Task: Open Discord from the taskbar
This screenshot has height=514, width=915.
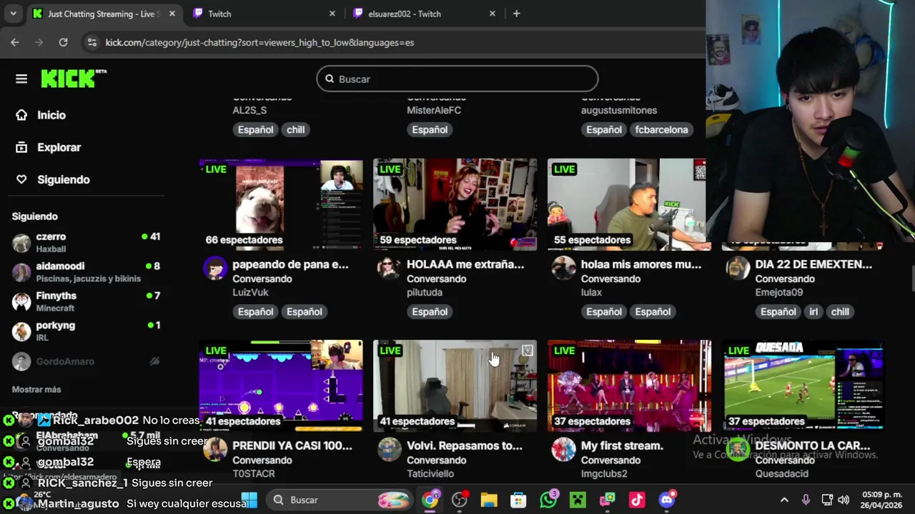Action: point(667,500)
